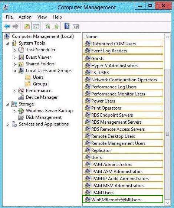Click the Refresh toolbar icon

click(x=47, y=26)
